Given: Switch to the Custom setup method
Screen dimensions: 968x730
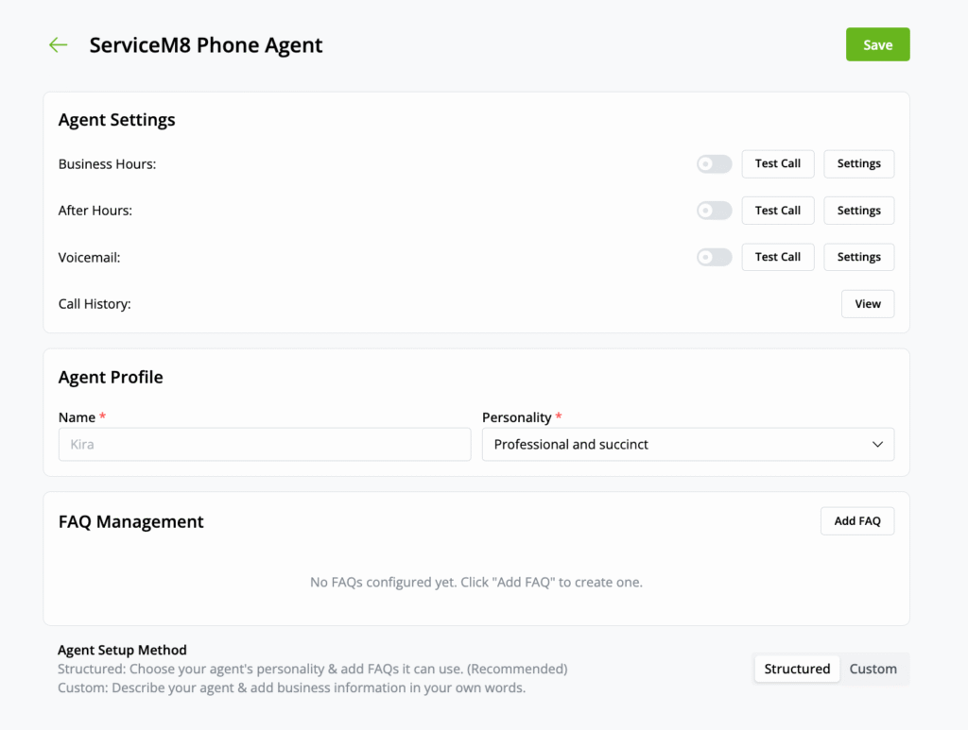Looking at the screenshot, I should 872,669.
